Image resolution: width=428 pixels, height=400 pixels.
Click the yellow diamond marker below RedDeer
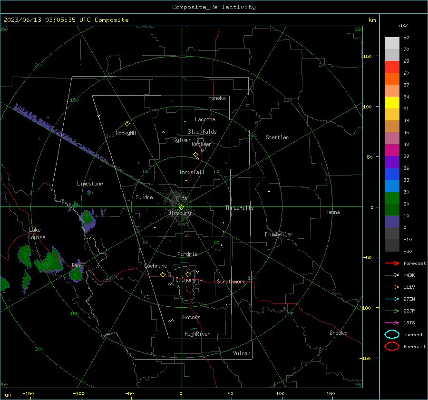(195, 155)
